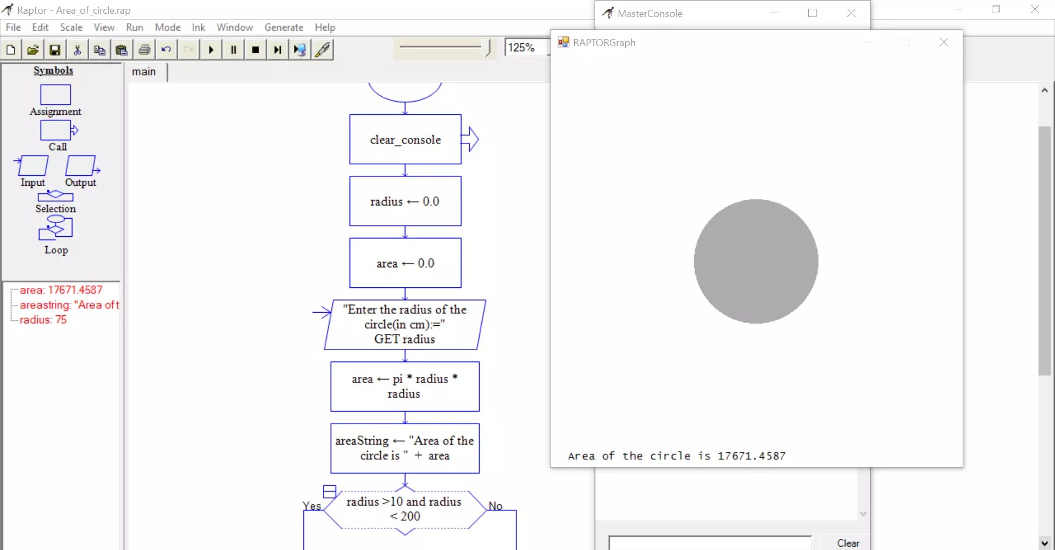Select the areaString assignment box

click(405, 448)
